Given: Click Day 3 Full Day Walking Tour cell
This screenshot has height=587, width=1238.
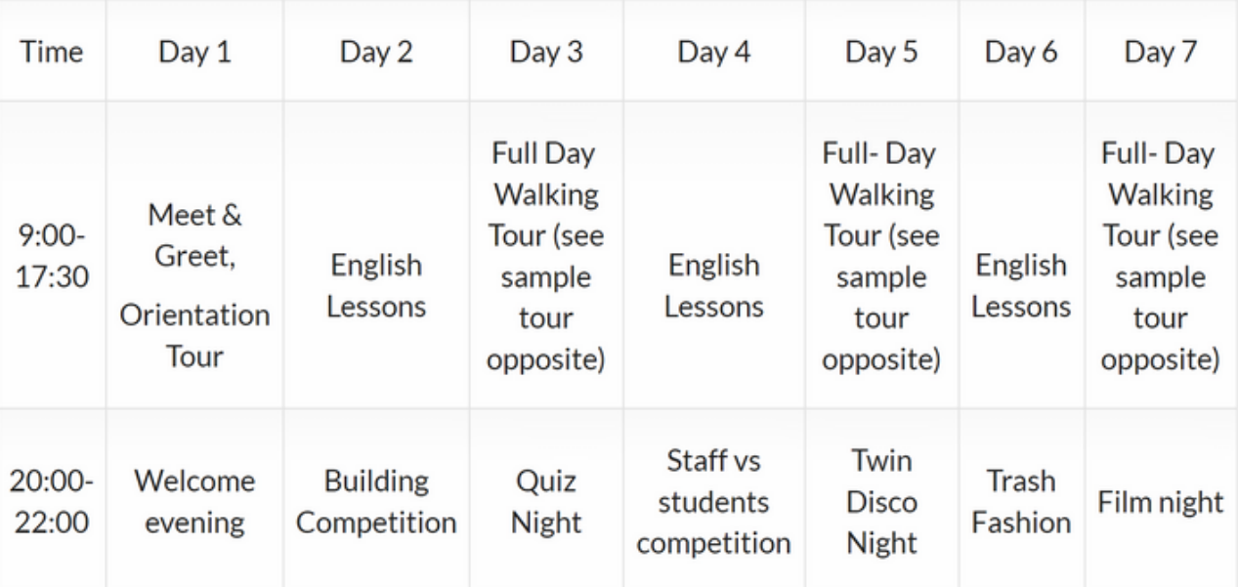Looking at the screenshot, I should pos(547,257).
